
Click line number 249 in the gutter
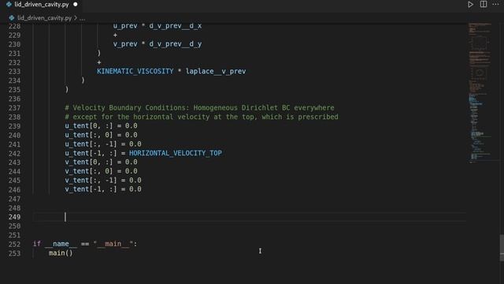pos(14,217)
